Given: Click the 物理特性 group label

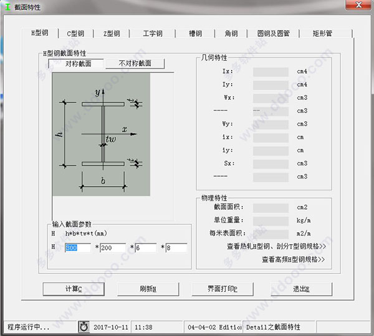Looking at the screenshot, I should (x=214, y=197).
